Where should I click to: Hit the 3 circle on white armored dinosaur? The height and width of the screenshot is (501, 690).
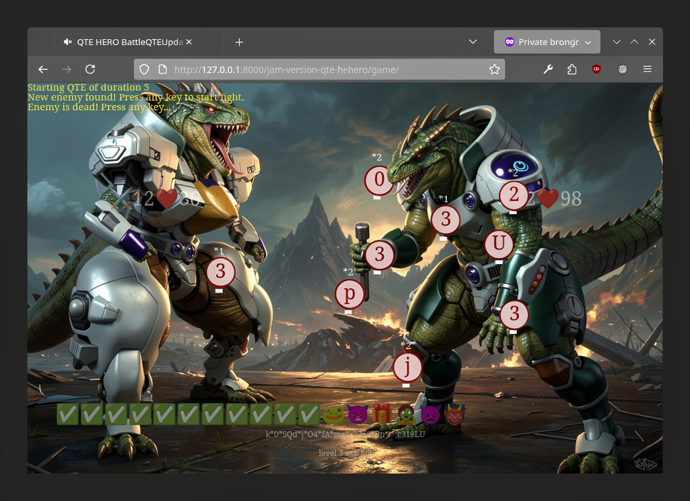point(220,272)
